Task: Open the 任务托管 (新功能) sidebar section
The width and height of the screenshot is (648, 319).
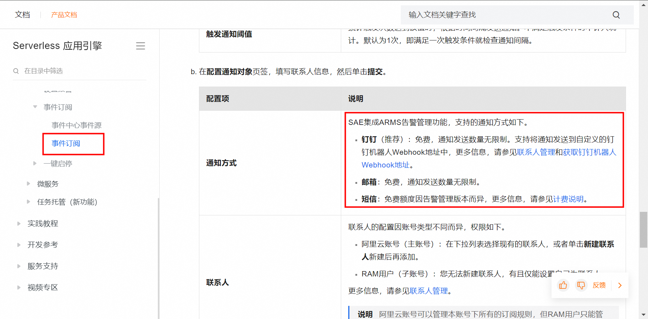Action: click(x=67, y=202)
